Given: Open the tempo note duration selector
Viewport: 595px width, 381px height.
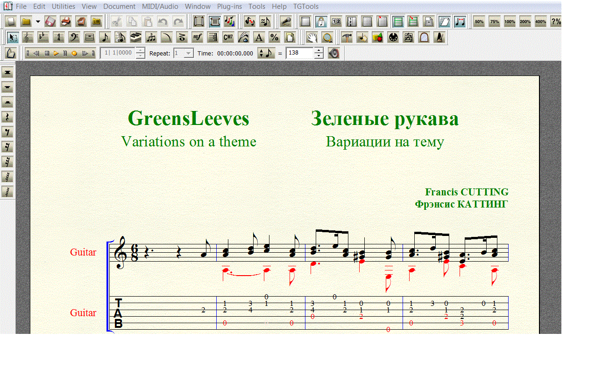Looking at the screenshot, I should [x=267, y=53].
